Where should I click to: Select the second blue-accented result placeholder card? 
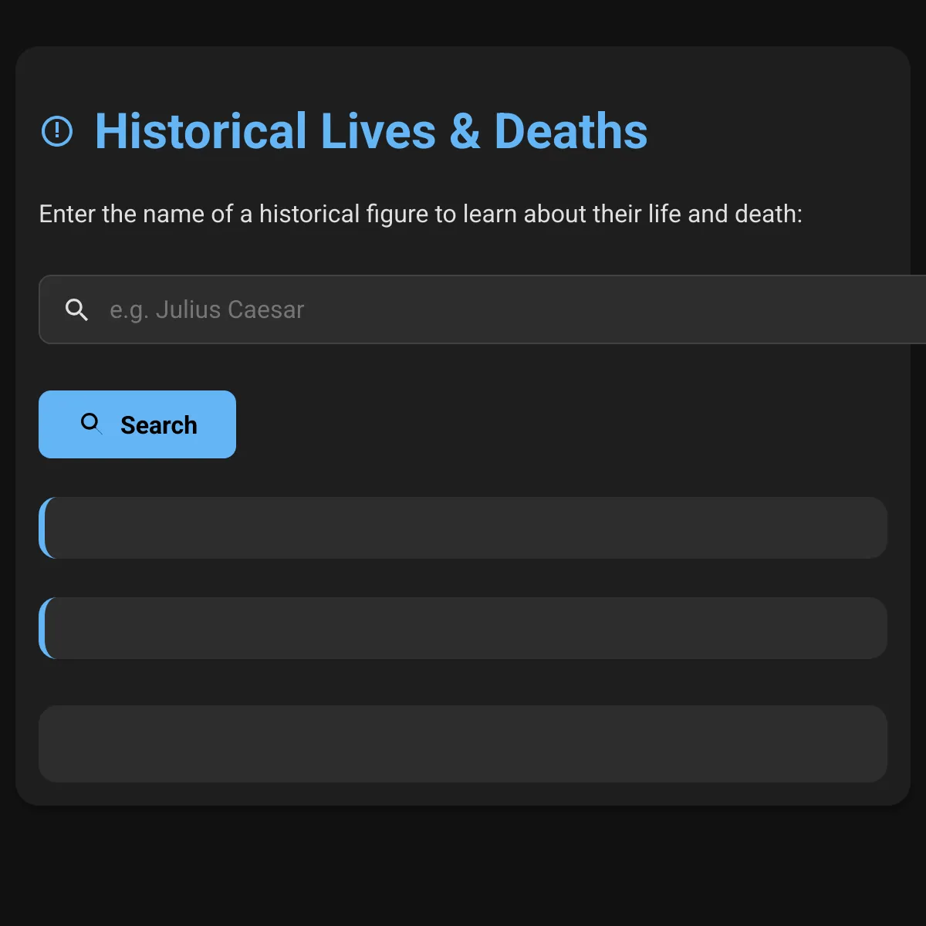click(463, 628)
